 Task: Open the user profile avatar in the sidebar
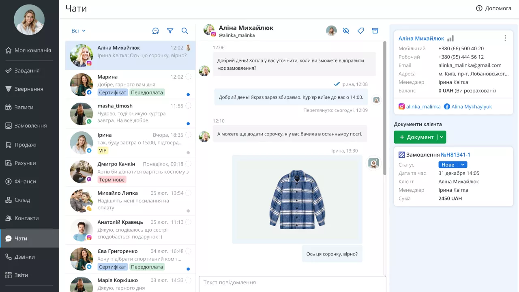(29, 19)
